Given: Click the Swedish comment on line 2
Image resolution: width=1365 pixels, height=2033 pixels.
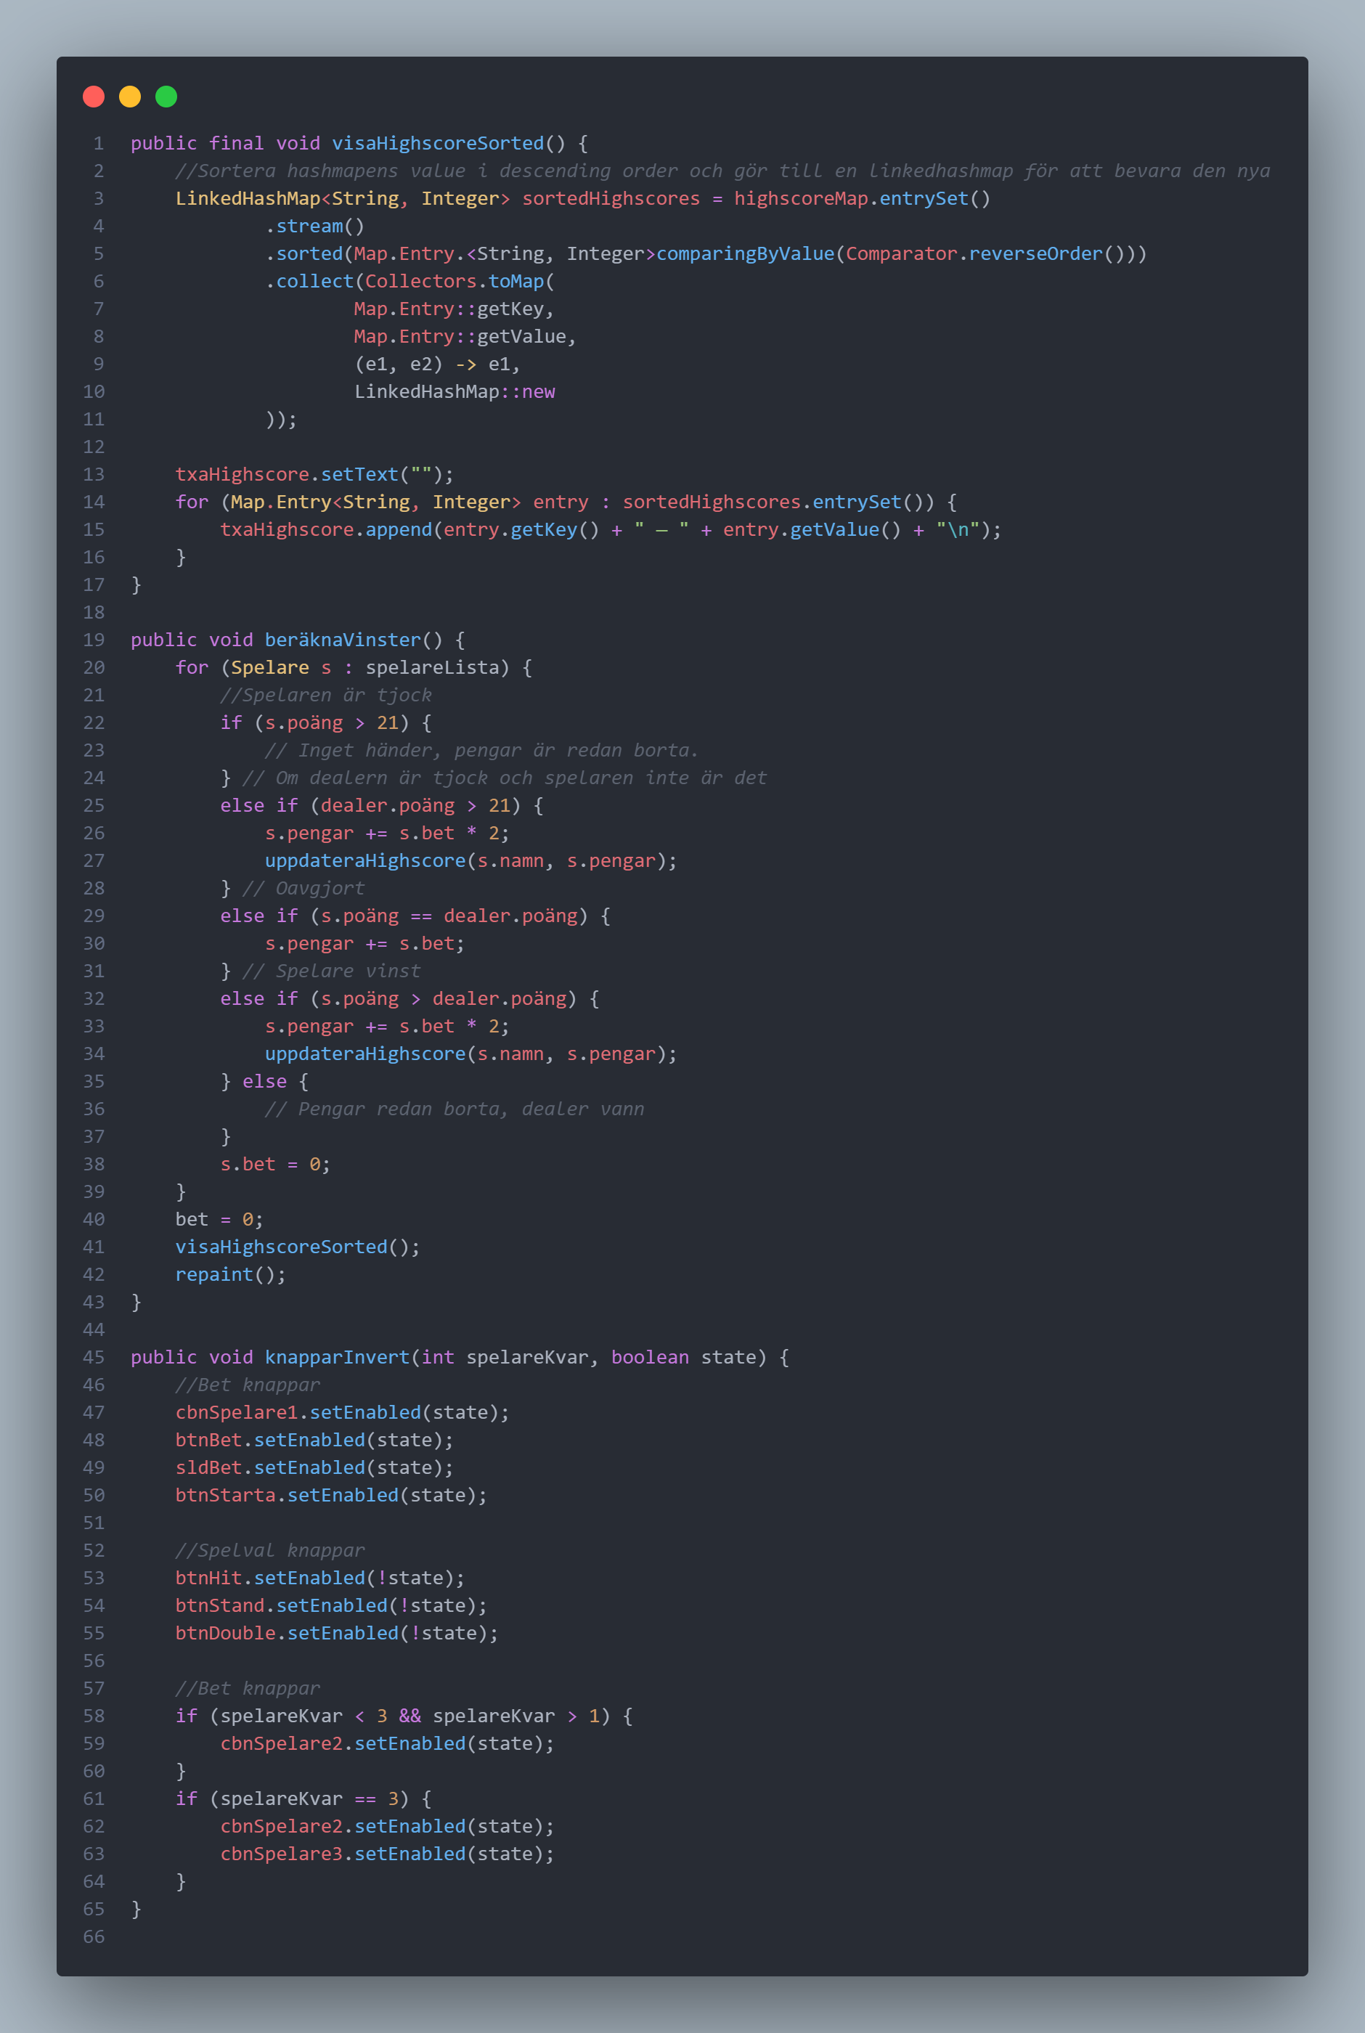Looking at the screenshot, I should click(x=722, y=171).
